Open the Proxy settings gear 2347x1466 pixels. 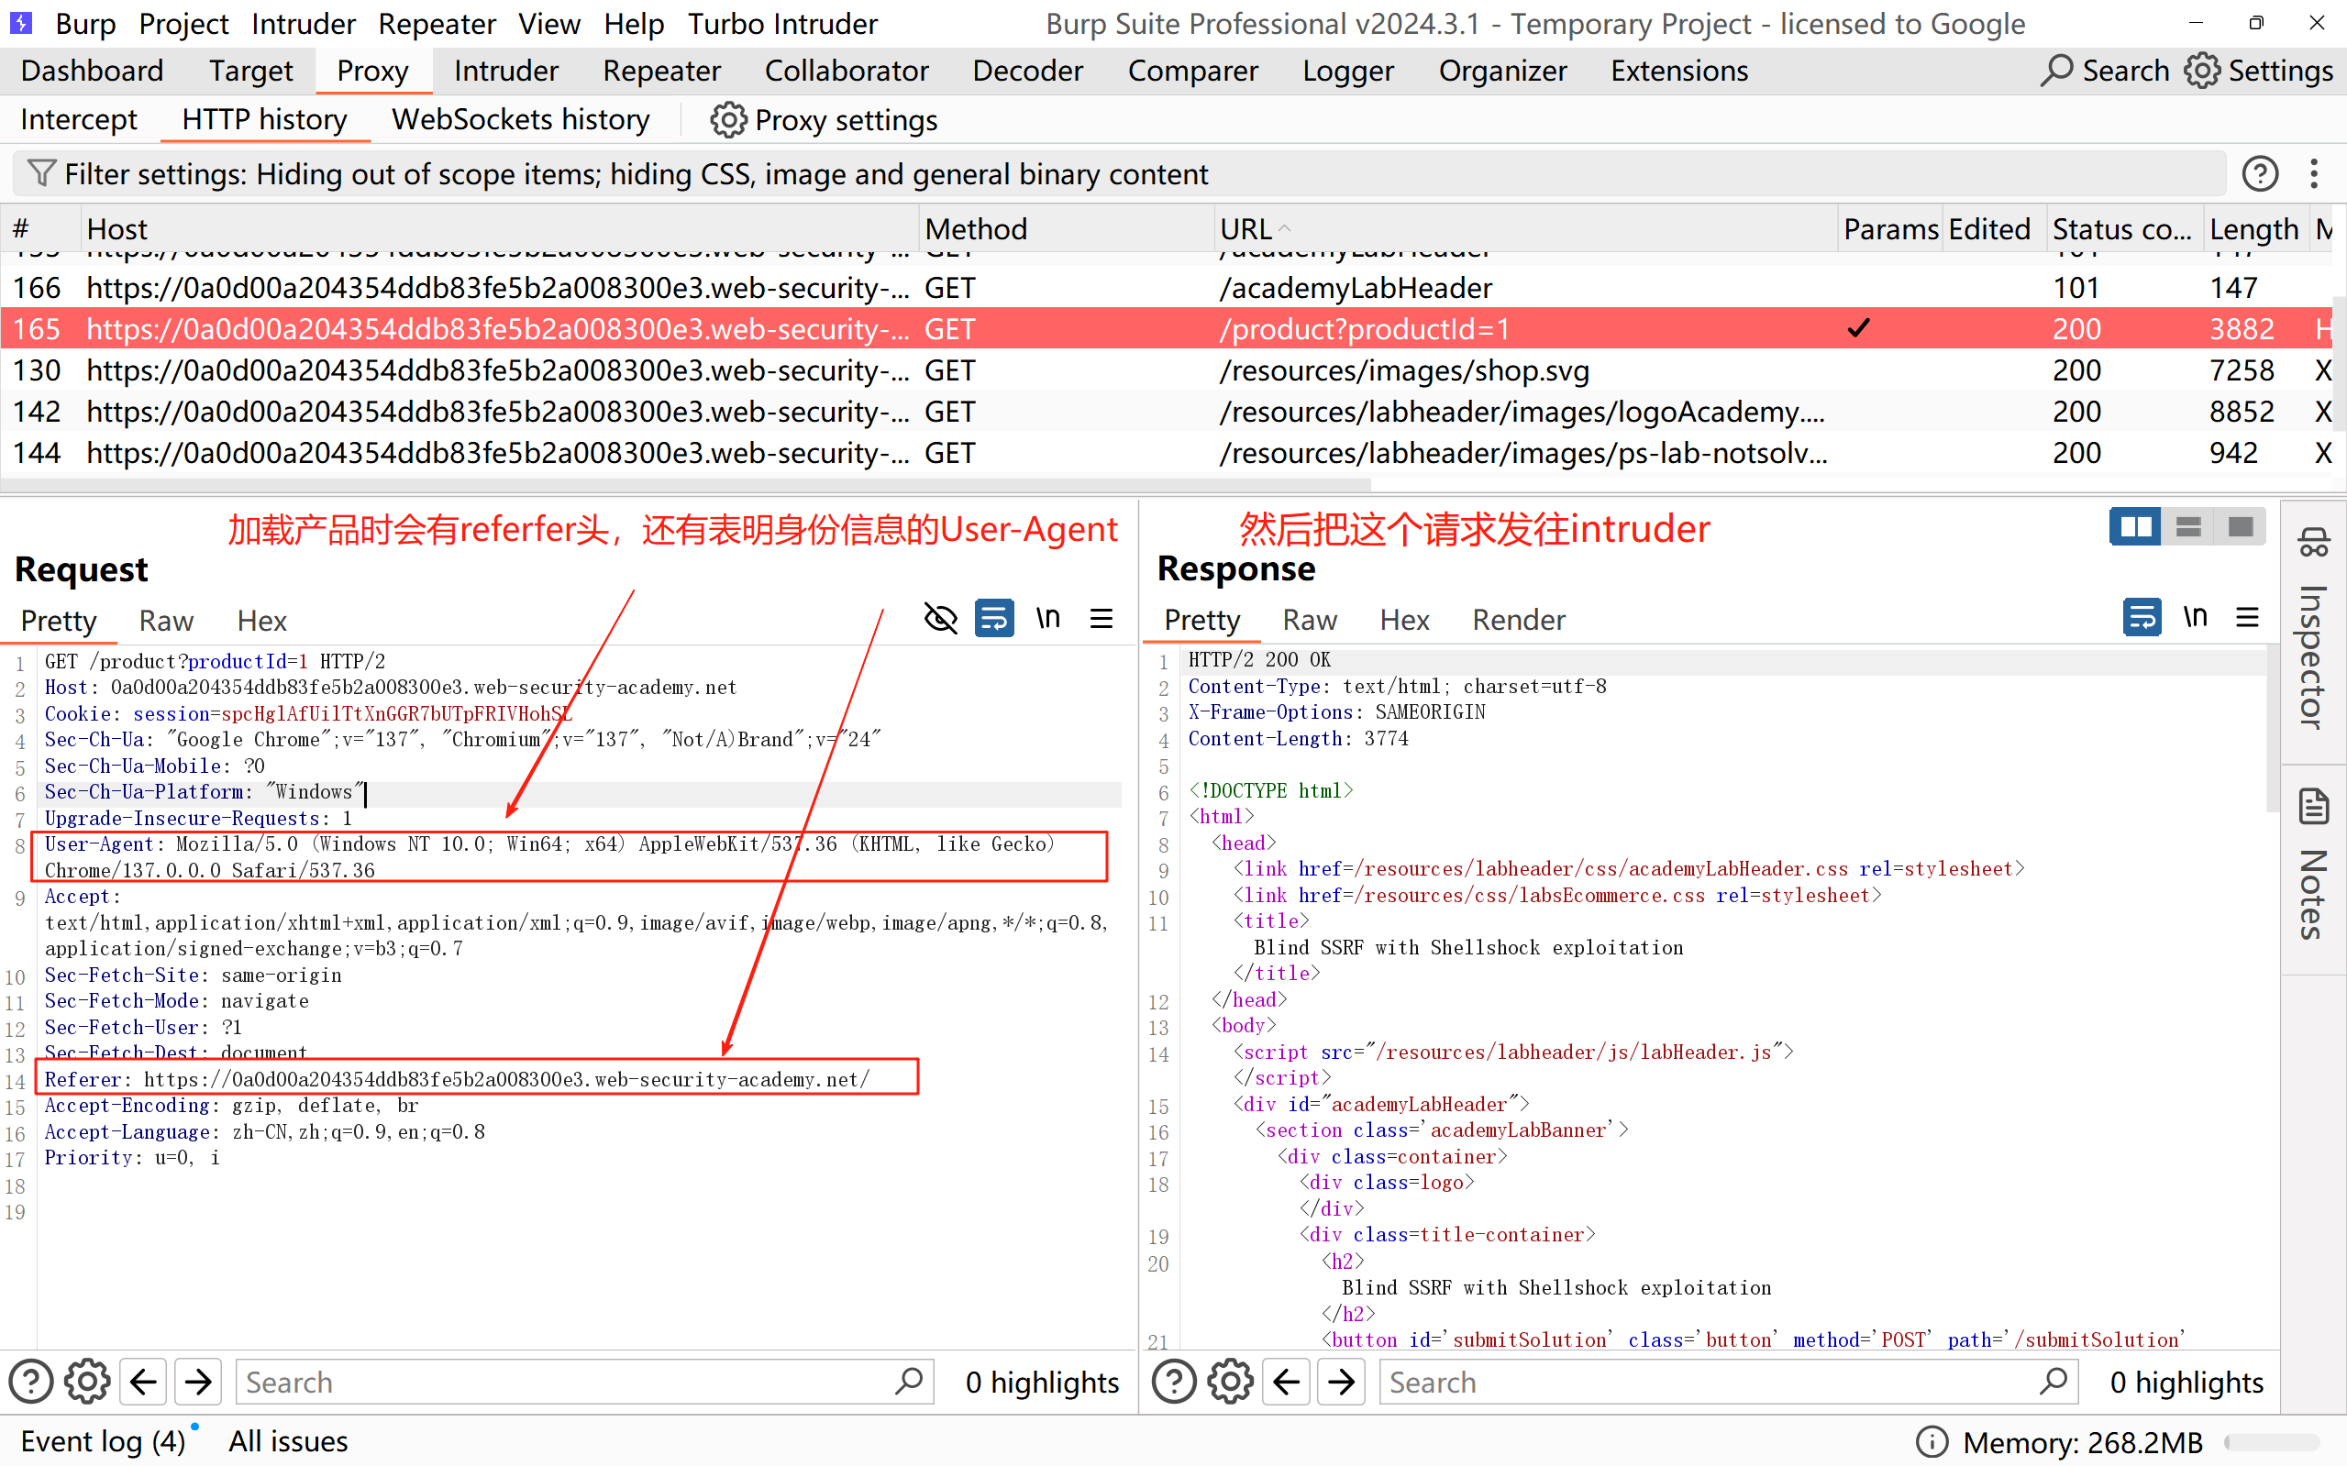[x=728, y=120]
